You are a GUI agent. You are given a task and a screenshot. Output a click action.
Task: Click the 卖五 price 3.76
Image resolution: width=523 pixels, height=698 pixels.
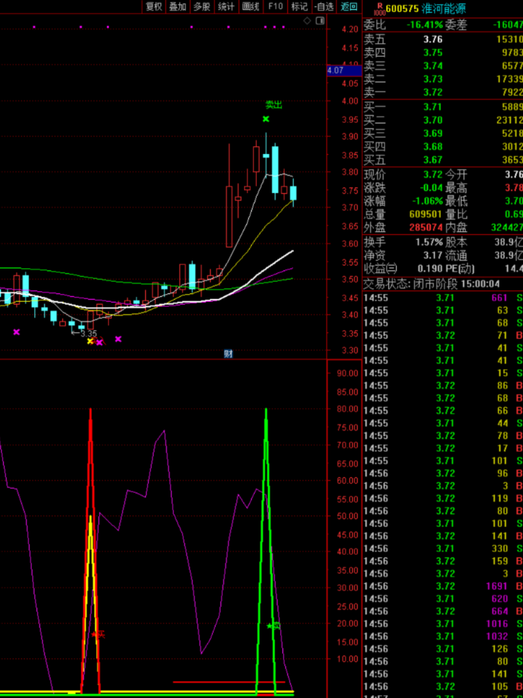(433, 39)
